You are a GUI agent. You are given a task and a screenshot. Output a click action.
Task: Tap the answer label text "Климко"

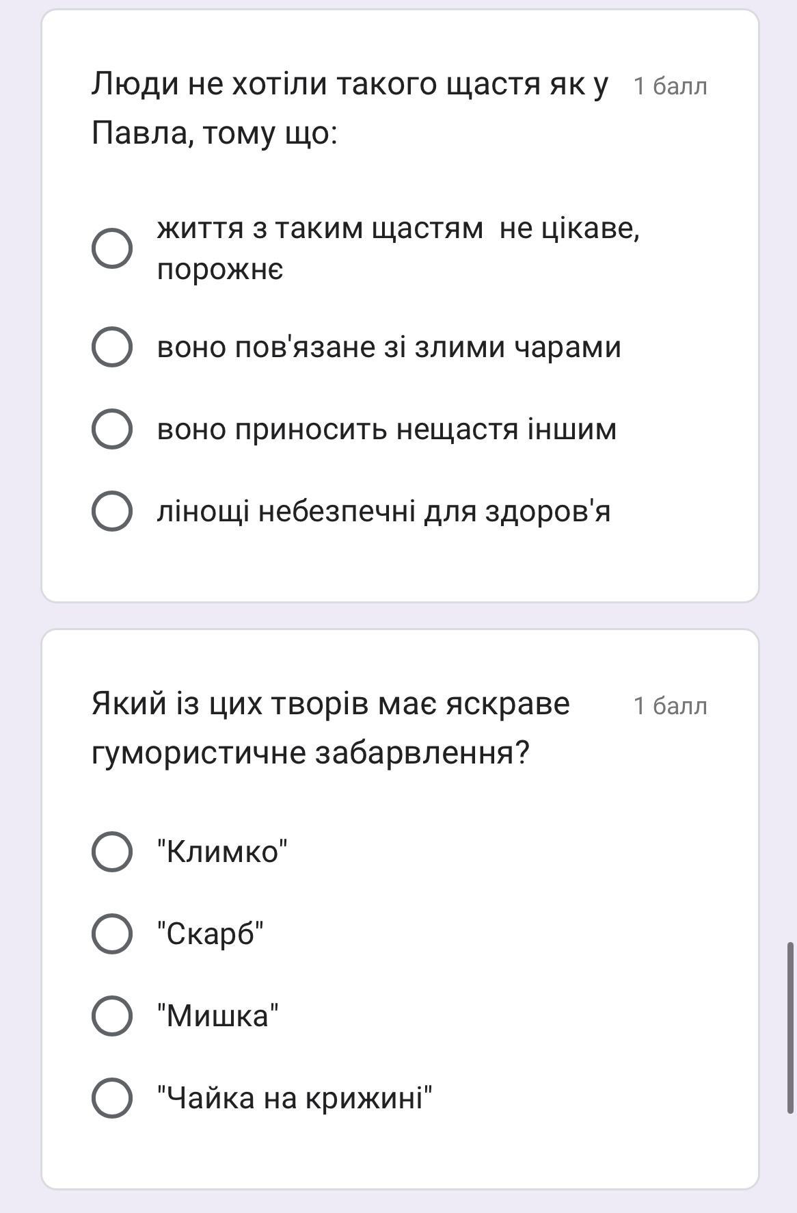click(222, 852)
